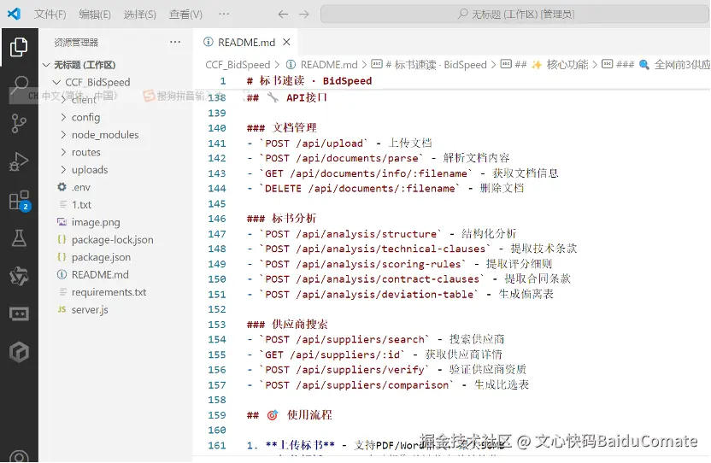Click the text-file icon beside requirements.txt
711x463 pixels.
[63, 292]
